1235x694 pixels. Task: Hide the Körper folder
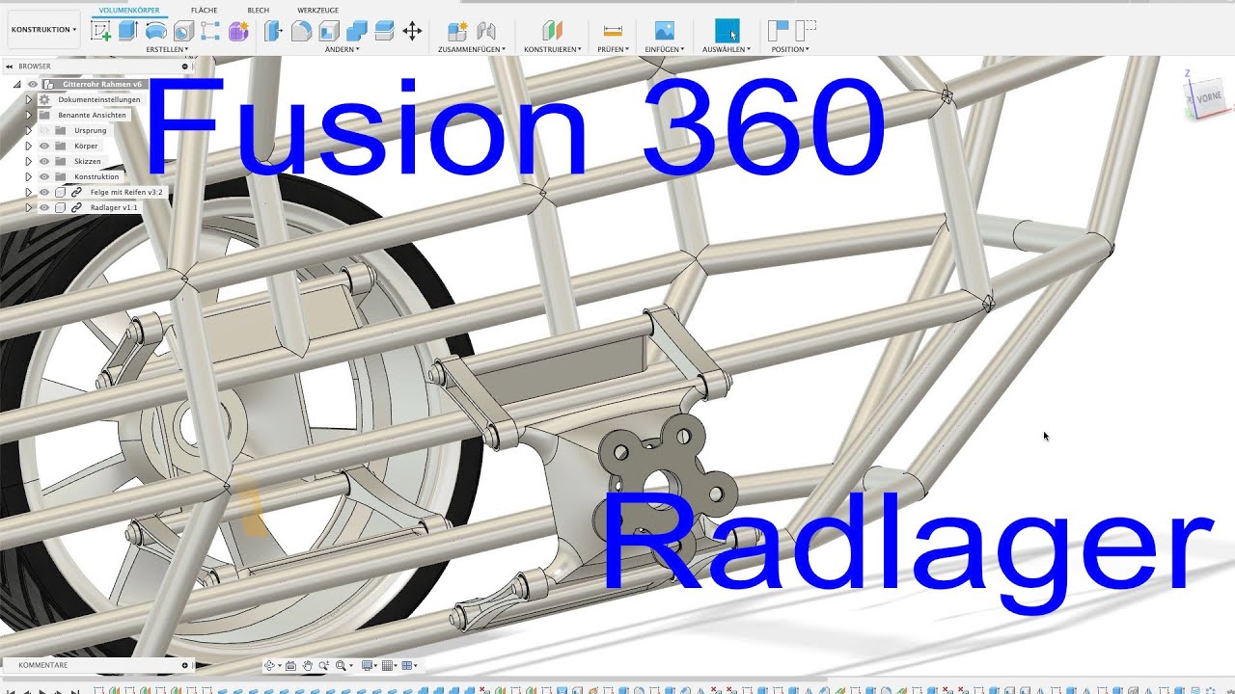(44, 146)
